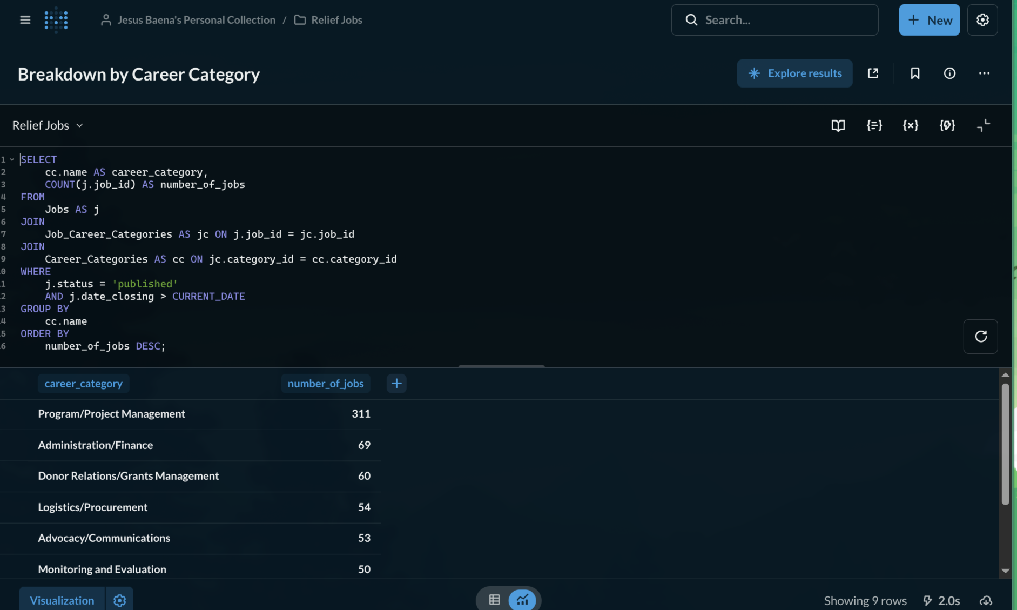Download full results cloud icon
This screenshot has width=1017, height=610.
point(986,600)
